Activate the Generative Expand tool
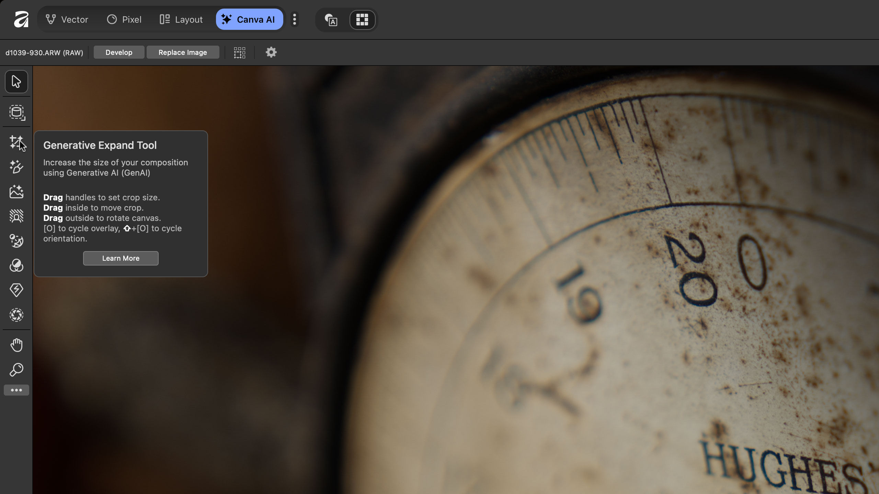The width and height of the screenshot is (879, 494). [x=16, y=142]
